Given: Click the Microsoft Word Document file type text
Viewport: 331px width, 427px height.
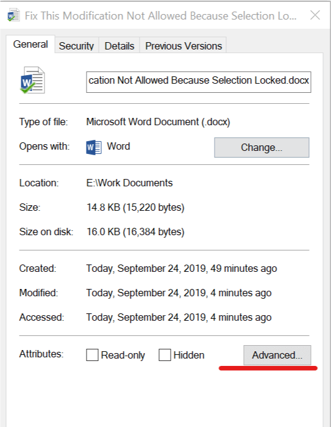Looking at the screenshot, I should [158, 122].
